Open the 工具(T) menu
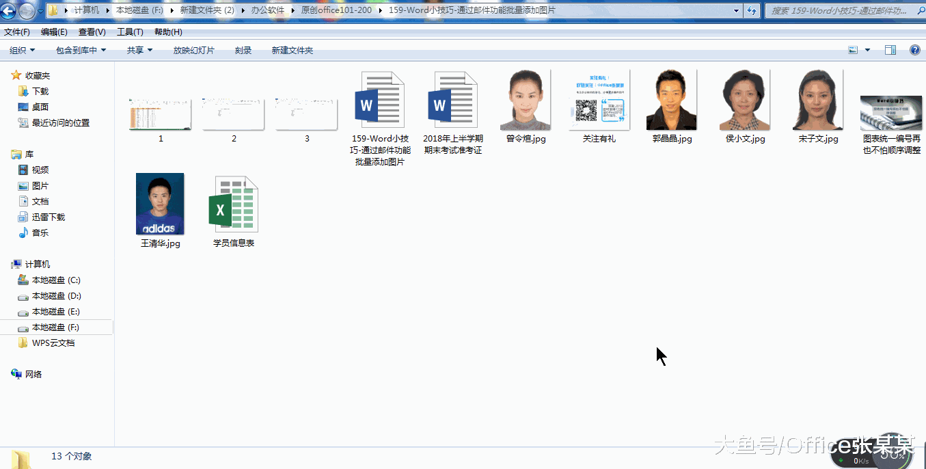Screen dimensions: 926x469 point(130,32)
